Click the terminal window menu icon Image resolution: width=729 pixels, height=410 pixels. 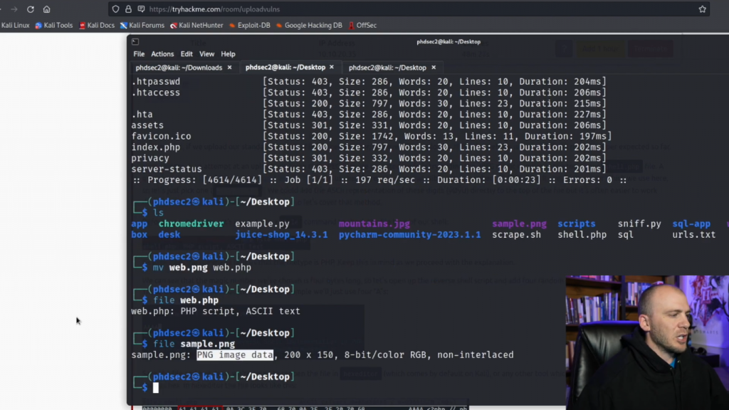tap(135, 42)
